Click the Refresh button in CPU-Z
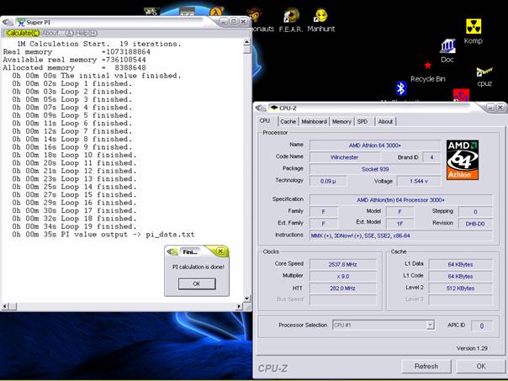The width and height of the screenshot is (508, 381). (x=426, y=366)
